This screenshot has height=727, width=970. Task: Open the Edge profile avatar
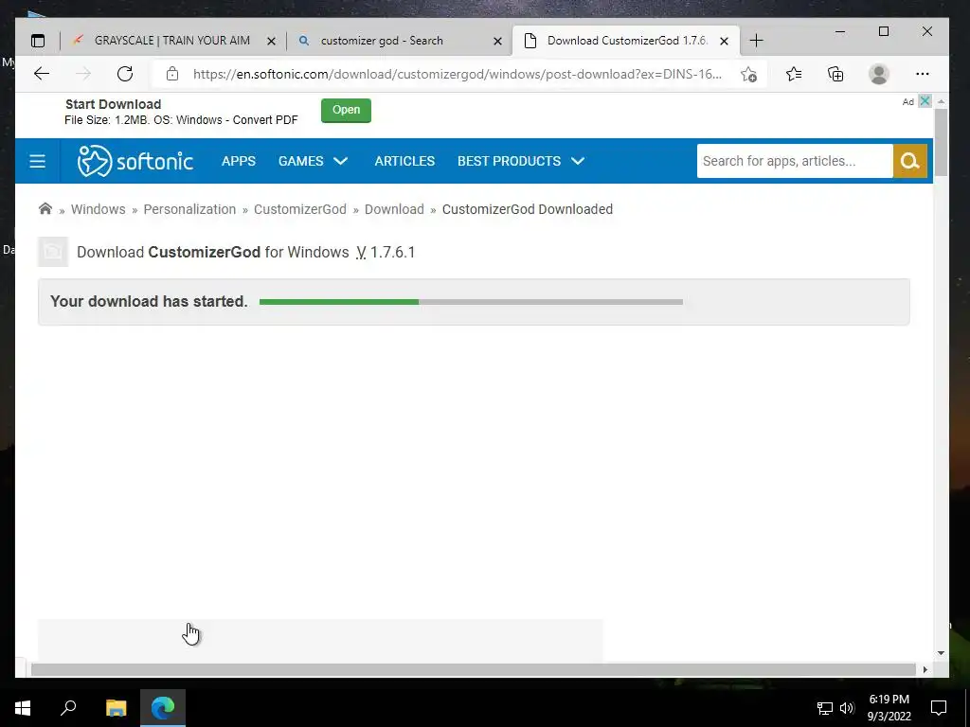pyautogui.click(x=878, y=74)
